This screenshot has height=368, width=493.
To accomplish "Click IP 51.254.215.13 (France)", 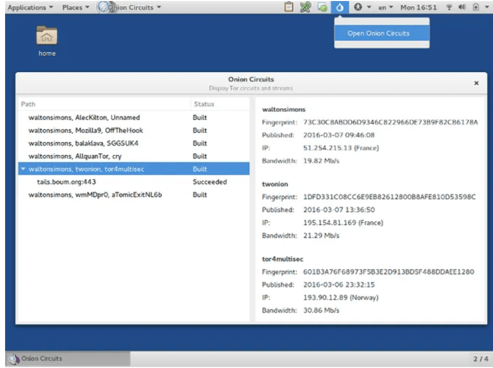I will 341,148.
